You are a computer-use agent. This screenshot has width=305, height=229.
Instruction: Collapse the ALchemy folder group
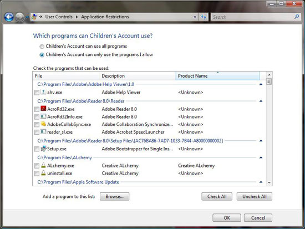coord(261,157)
